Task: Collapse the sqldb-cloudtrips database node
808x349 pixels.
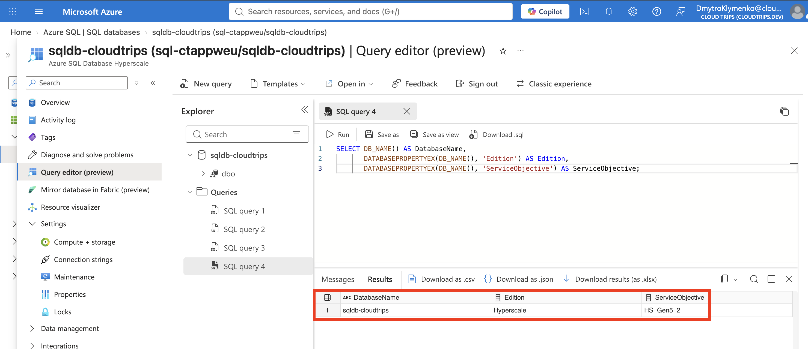Action: click(x=190, y=155)
